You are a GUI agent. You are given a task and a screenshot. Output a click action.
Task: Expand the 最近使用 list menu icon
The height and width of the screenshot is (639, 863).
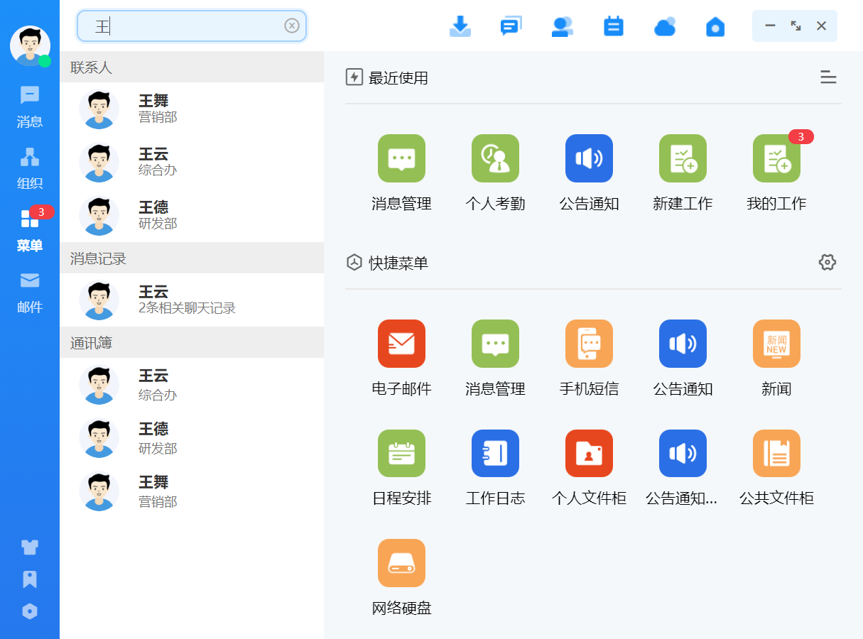click(x=828, y=77)
